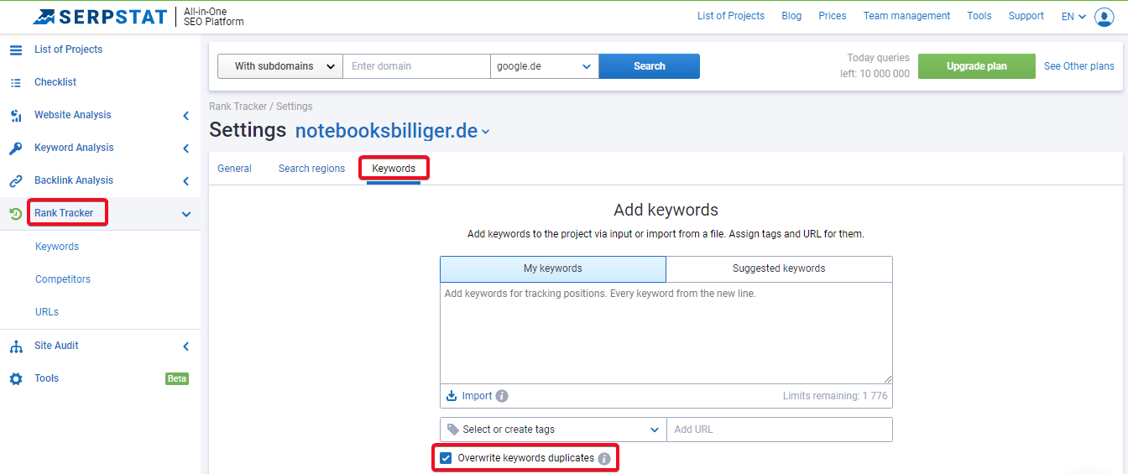This screenshot has height=474, width=1128.
Task: Open Keywords under Rank Tracker
Action: [x=57, y=247]
